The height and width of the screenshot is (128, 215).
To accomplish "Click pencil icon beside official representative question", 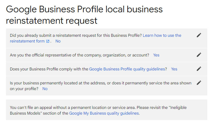I will click(x=199, y=55).
